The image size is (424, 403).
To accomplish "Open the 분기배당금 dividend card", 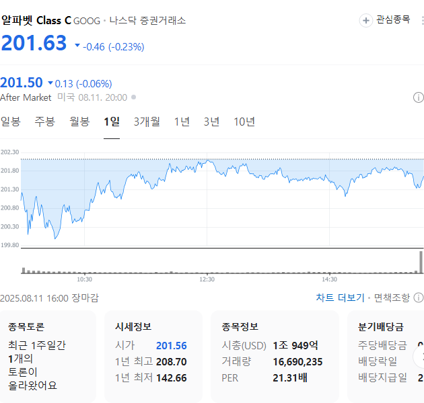I will [x=386, y=356].
